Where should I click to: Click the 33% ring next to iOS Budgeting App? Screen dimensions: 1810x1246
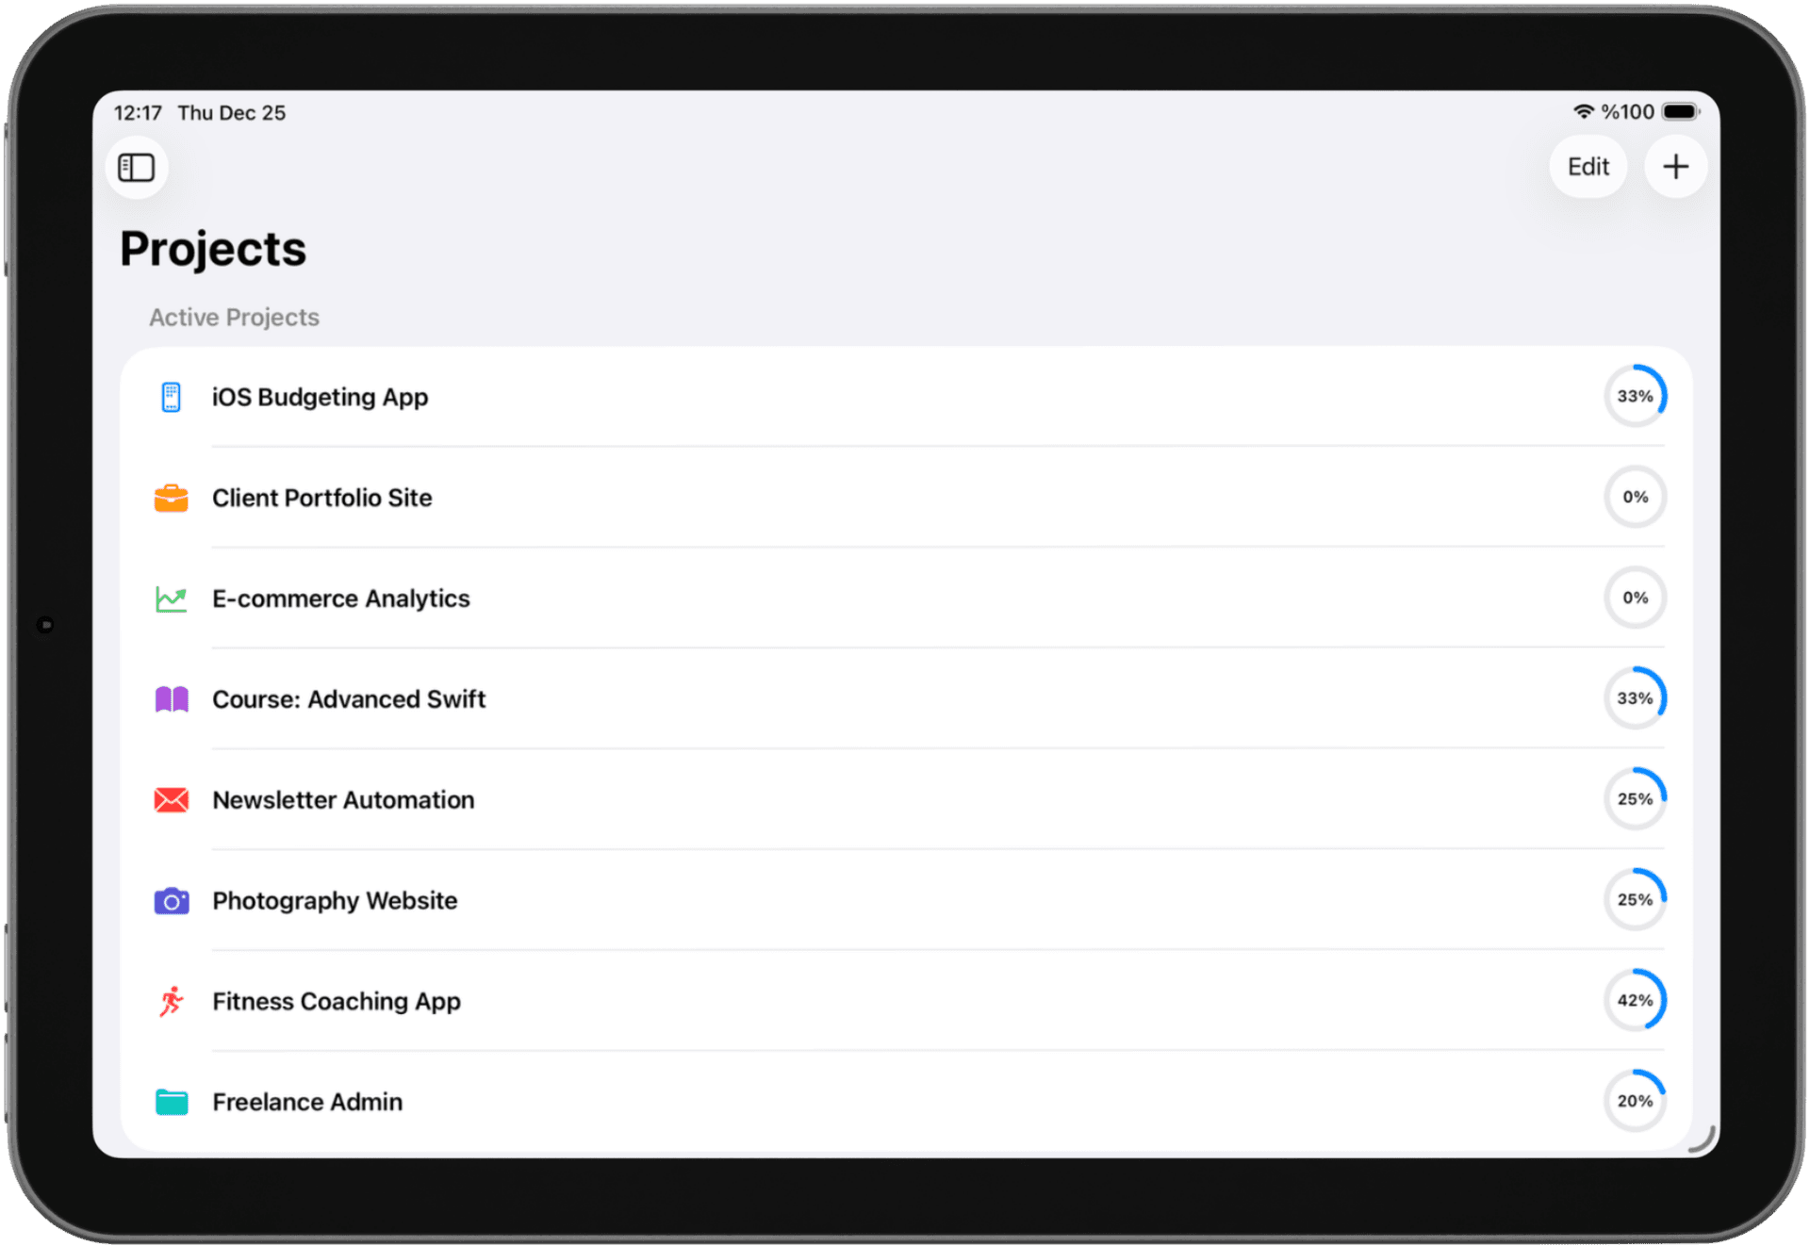coord(1636,396)
